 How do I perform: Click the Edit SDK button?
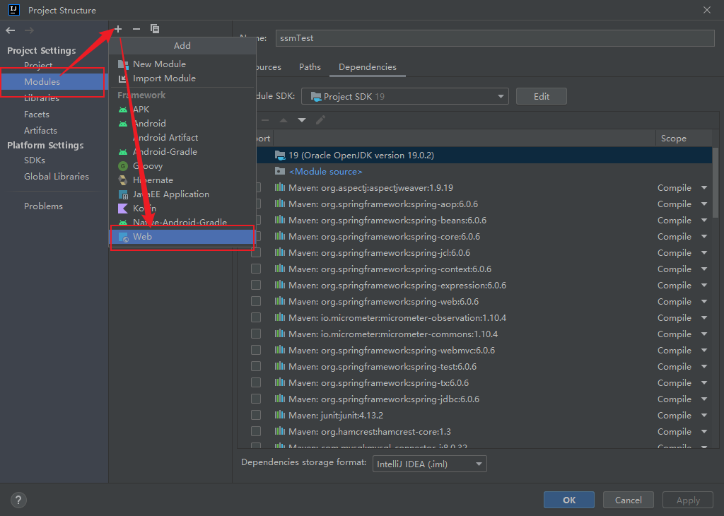541,96
